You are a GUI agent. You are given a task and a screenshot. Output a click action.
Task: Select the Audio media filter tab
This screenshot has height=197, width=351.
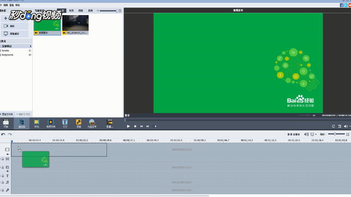90,10
